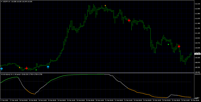Click the 109.970 price scale label
This screenshot has width=201, height=102.
click(x=197, y=62)
